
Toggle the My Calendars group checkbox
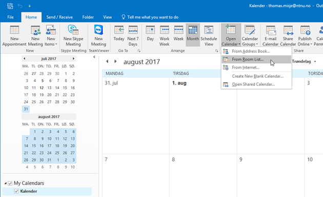pos(10,183)
